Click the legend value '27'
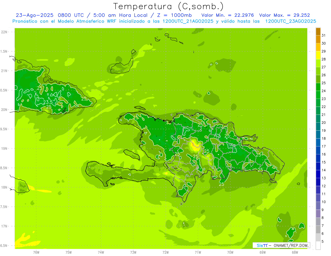 324,67
